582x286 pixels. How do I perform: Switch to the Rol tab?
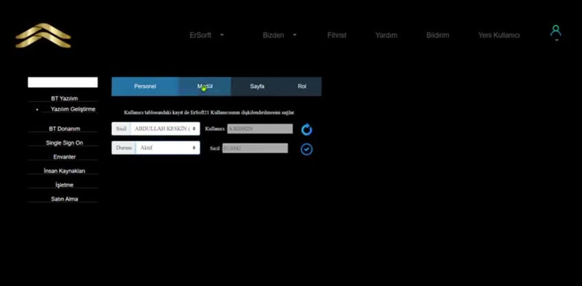pyautogui.click(x=301, y=86)
